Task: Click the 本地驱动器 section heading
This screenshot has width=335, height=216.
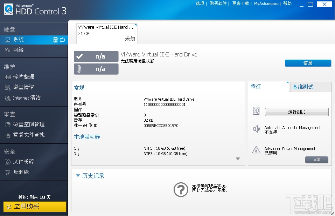Action: 87,137
